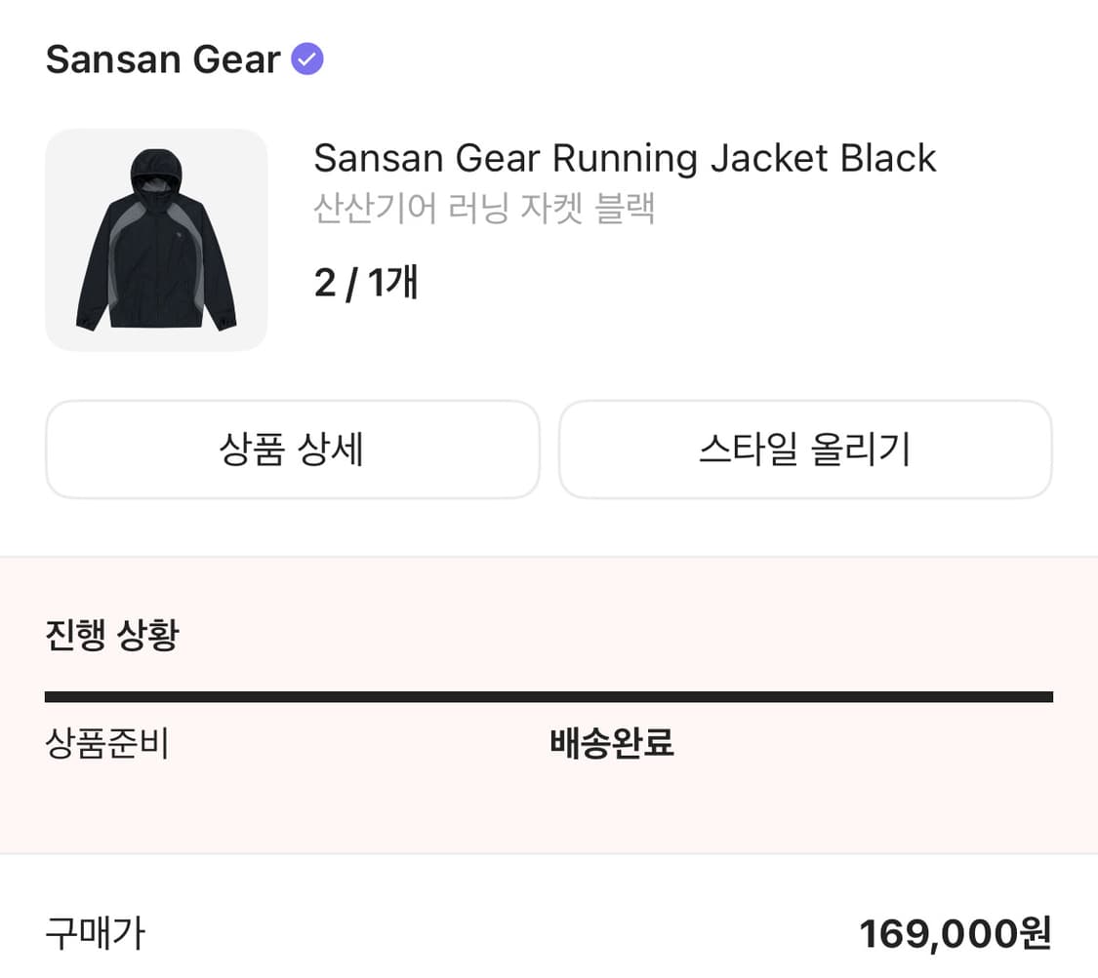Viewport: 1098px width, 978px height.
Task: Click the 진행 상황 progress section heading
Action: tap(111, 634)
